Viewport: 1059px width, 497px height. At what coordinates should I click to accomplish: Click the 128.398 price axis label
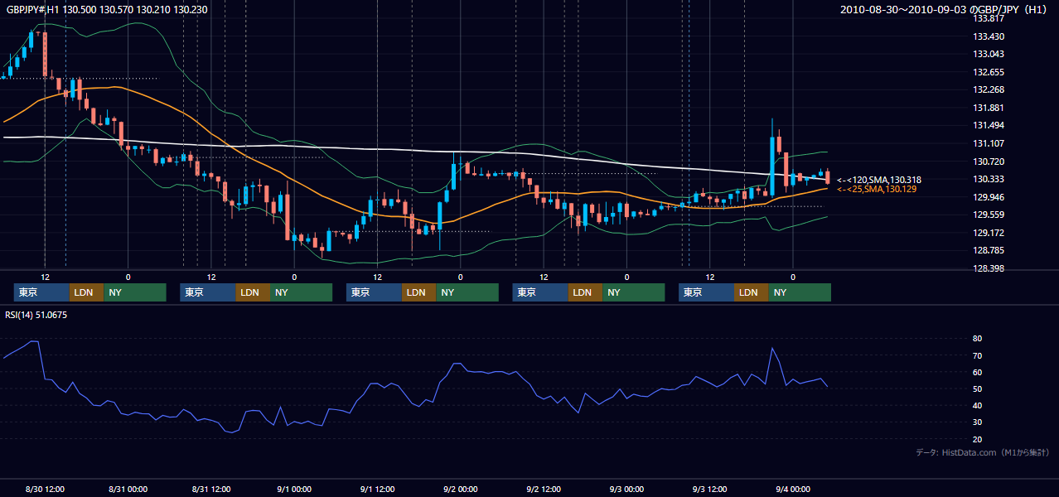click(x=989, y=268)
